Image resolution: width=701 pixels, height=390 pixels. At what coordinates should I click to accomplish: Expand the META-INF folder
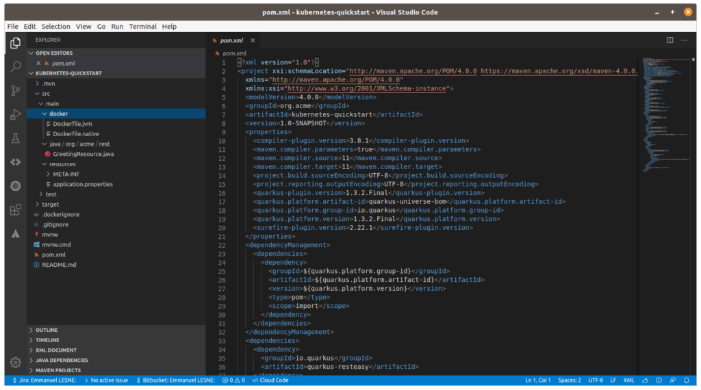click(x=116, y=174)
